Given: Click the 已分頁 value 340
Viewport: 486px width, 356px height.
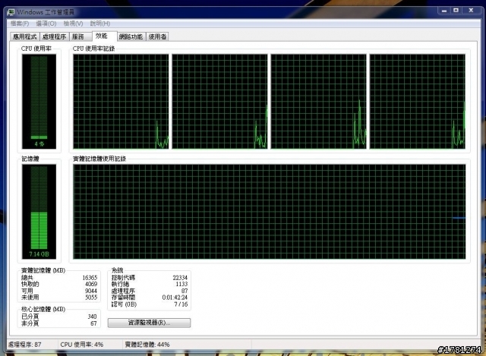Looking at the screenshot, I should coord(92,317).
